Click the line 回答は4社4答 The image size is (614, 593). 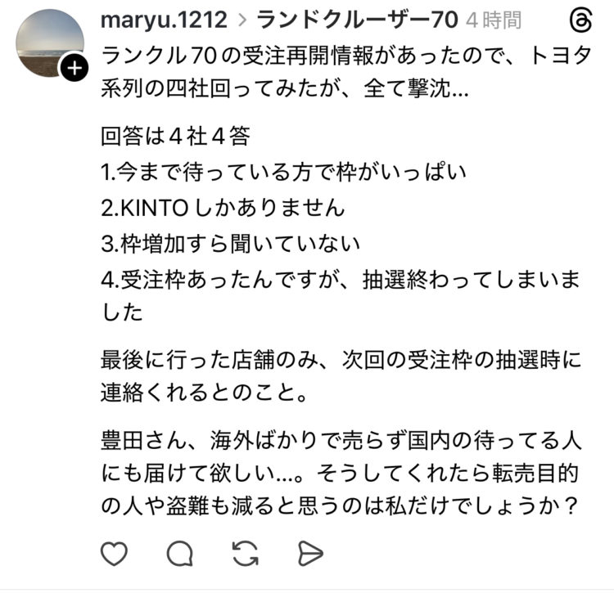click(175, 136)
